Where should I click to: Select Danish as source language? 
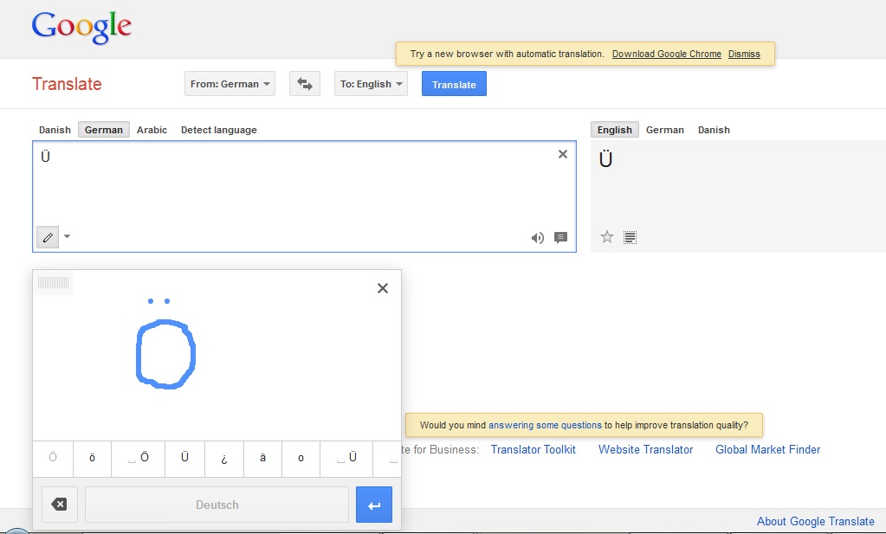pyautogui.click(x=55, y=130)
